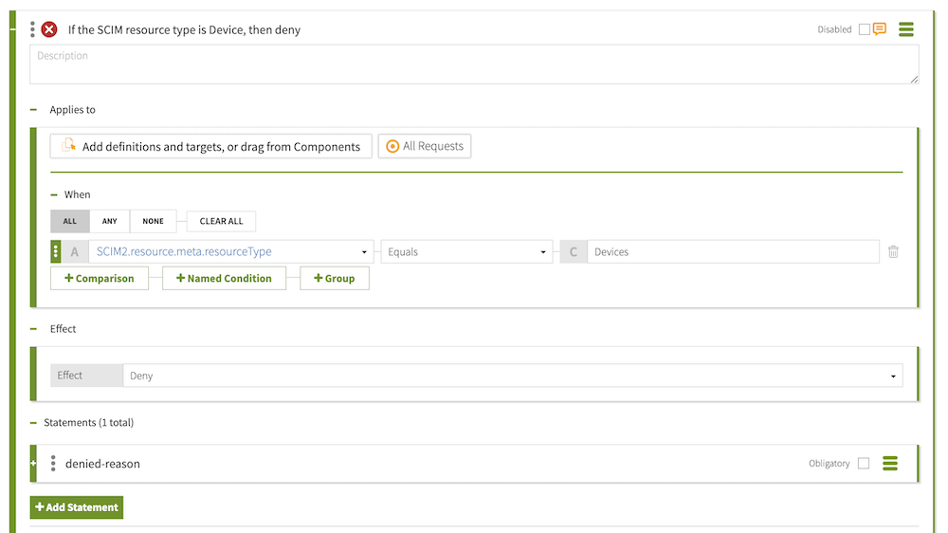Select the All Requests target option
This screenshot has width=948, height=533.
tap(425, 146)
